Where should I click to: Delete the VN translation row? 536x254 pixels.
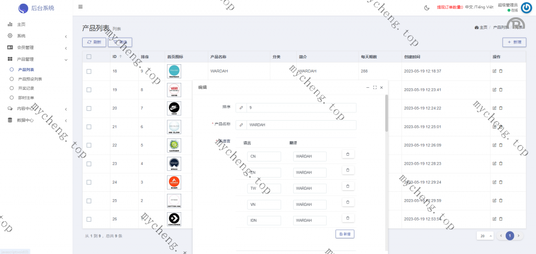pyautogui.click(x=348, y=202)
